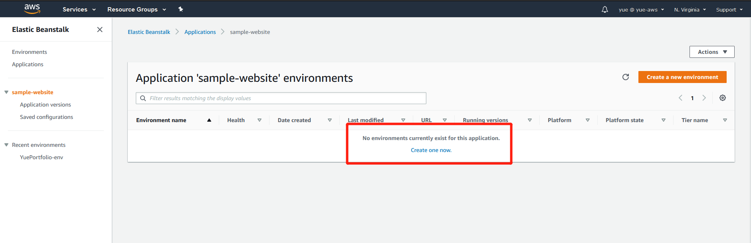This screenshot has width=751, height=243.
Task: Sort by Tier name column arrow
Action: (725, 120)
